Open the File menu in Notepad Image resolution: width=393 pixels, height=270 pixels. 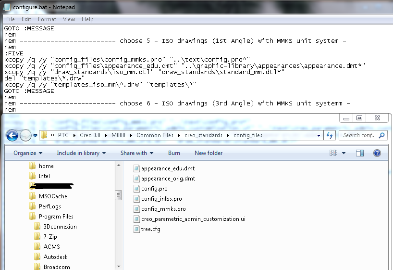pos(10,19)
